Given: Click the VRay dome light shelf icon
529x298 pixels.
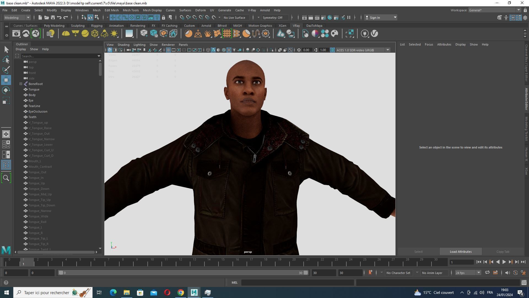Looking at the screenshot, I should click(x=66, y=34).
